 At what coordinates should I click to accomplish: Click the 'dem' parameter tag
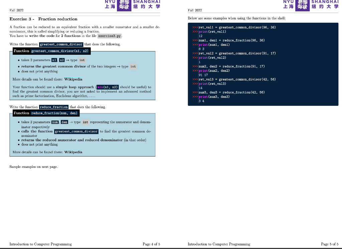click(64, 122)
